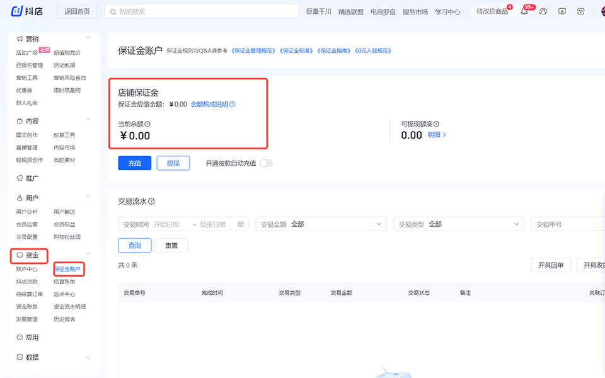Click help icon next to 当前余额
Screen dimensions: 605x378
[148, 124]
